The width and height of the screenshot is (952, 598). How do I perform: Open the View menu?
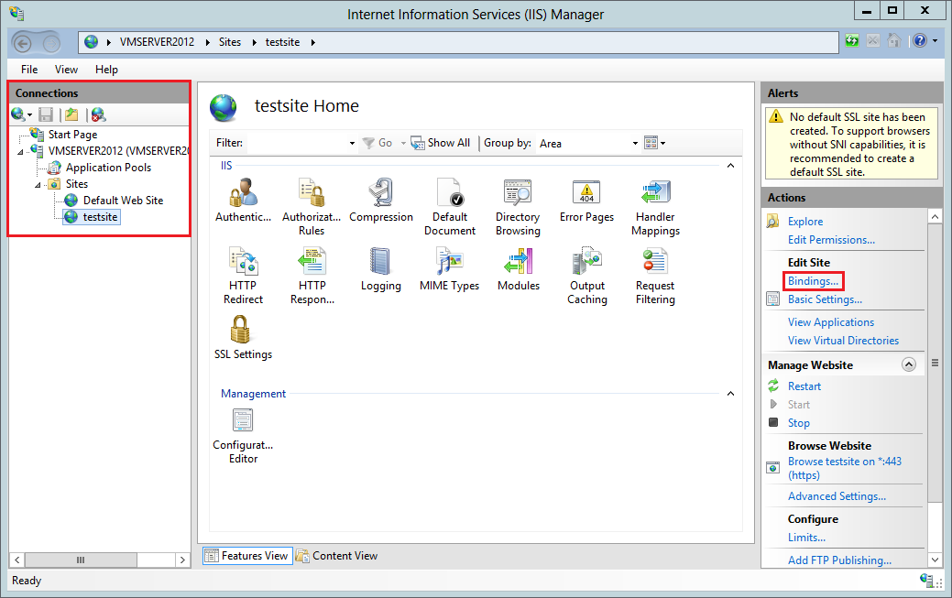[x=66, y=69]
